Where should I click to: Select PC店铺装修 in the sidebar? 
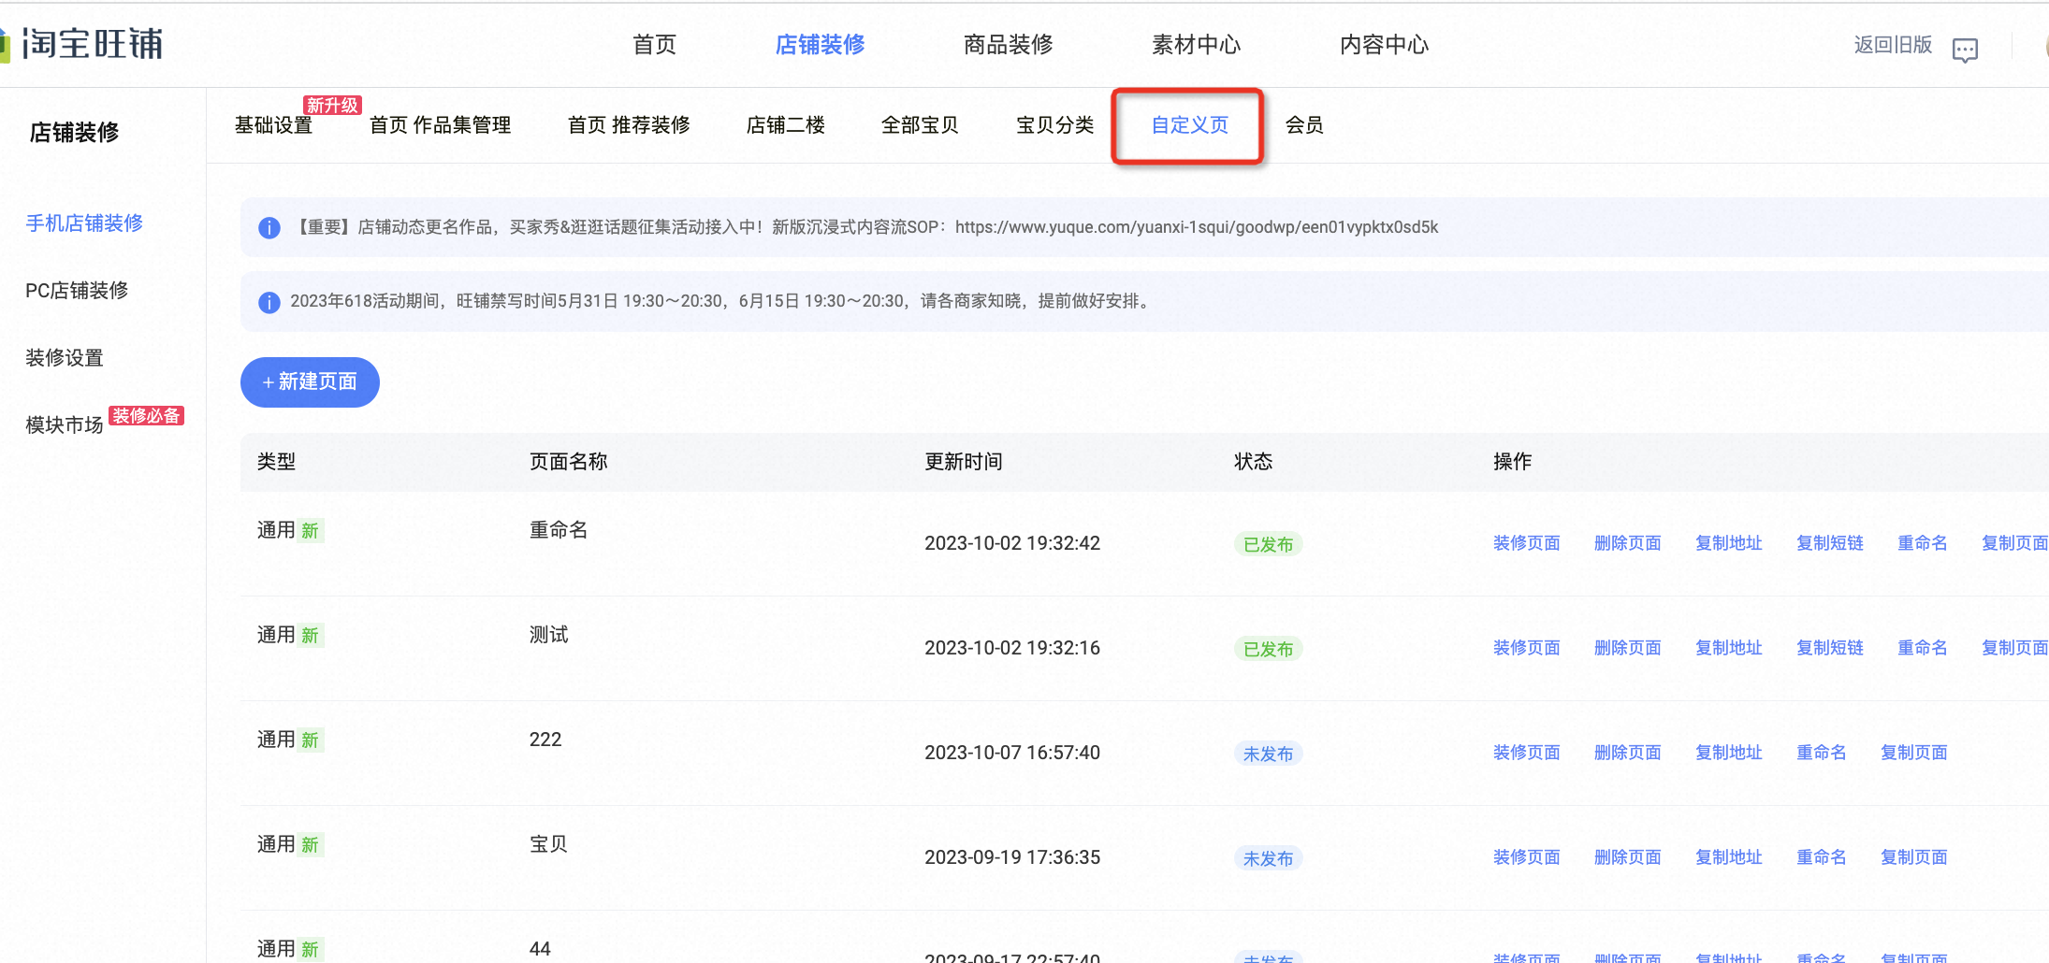[77, 291]
